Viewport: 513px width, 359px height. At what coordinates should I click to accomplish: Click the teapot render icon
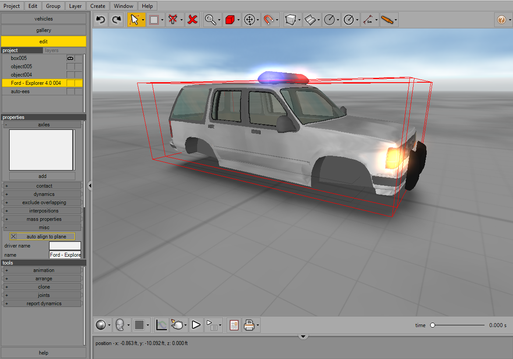point(177,325)
